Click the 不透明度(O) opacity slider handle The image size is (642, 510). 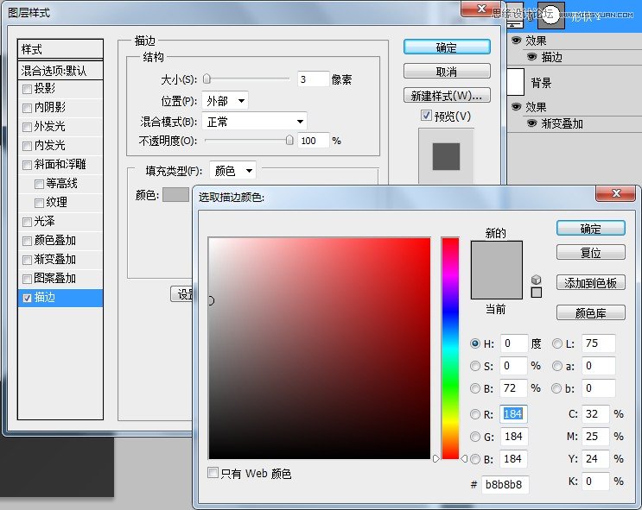pos(289,141)
